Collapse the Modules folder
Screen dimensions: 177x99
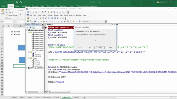point(29,58)
